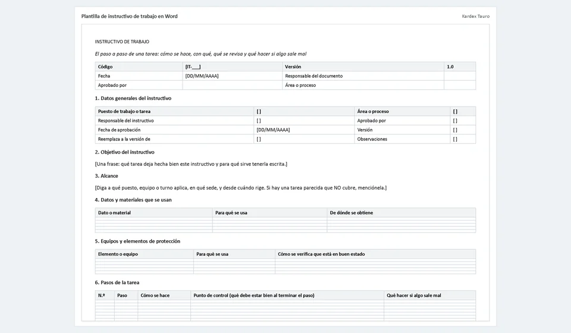Screen dimensions: 571x333
Task: Click the 'Cómo se hace' column header
Action: [164, 296]
